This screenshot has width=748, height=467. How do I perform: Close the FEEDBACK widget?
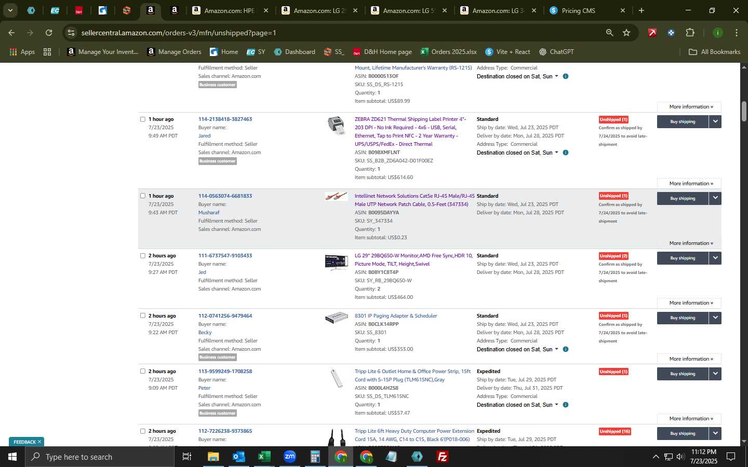[x=39, y=442]
